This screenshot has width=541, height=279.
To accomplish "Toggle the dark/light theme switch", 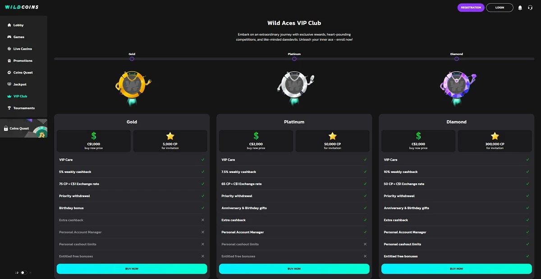I will coord(24,273).
